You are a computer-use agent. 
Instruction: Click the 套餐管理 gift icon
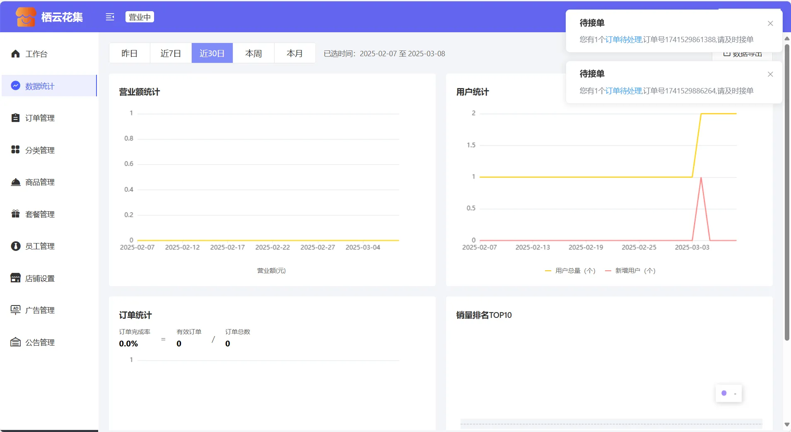click(15, 214)
